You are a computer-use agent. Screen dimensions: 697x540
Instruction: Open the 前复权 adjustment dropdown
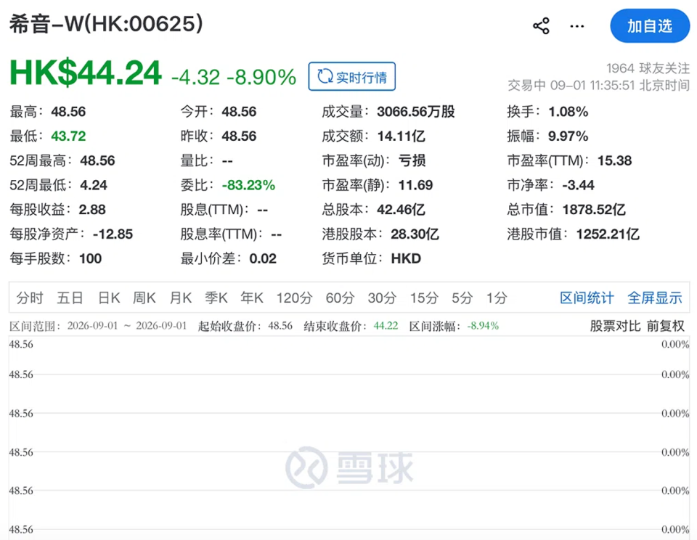[666, 326]
